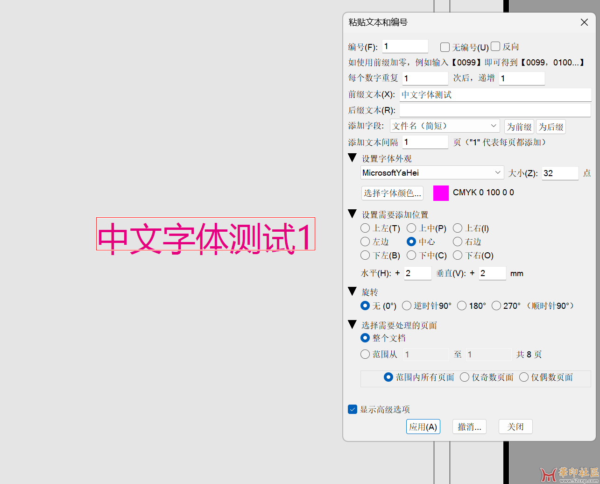This screenshot has width=600, height=484.
Task: Click the magenta font color swatch
Action: coord(441,193)
